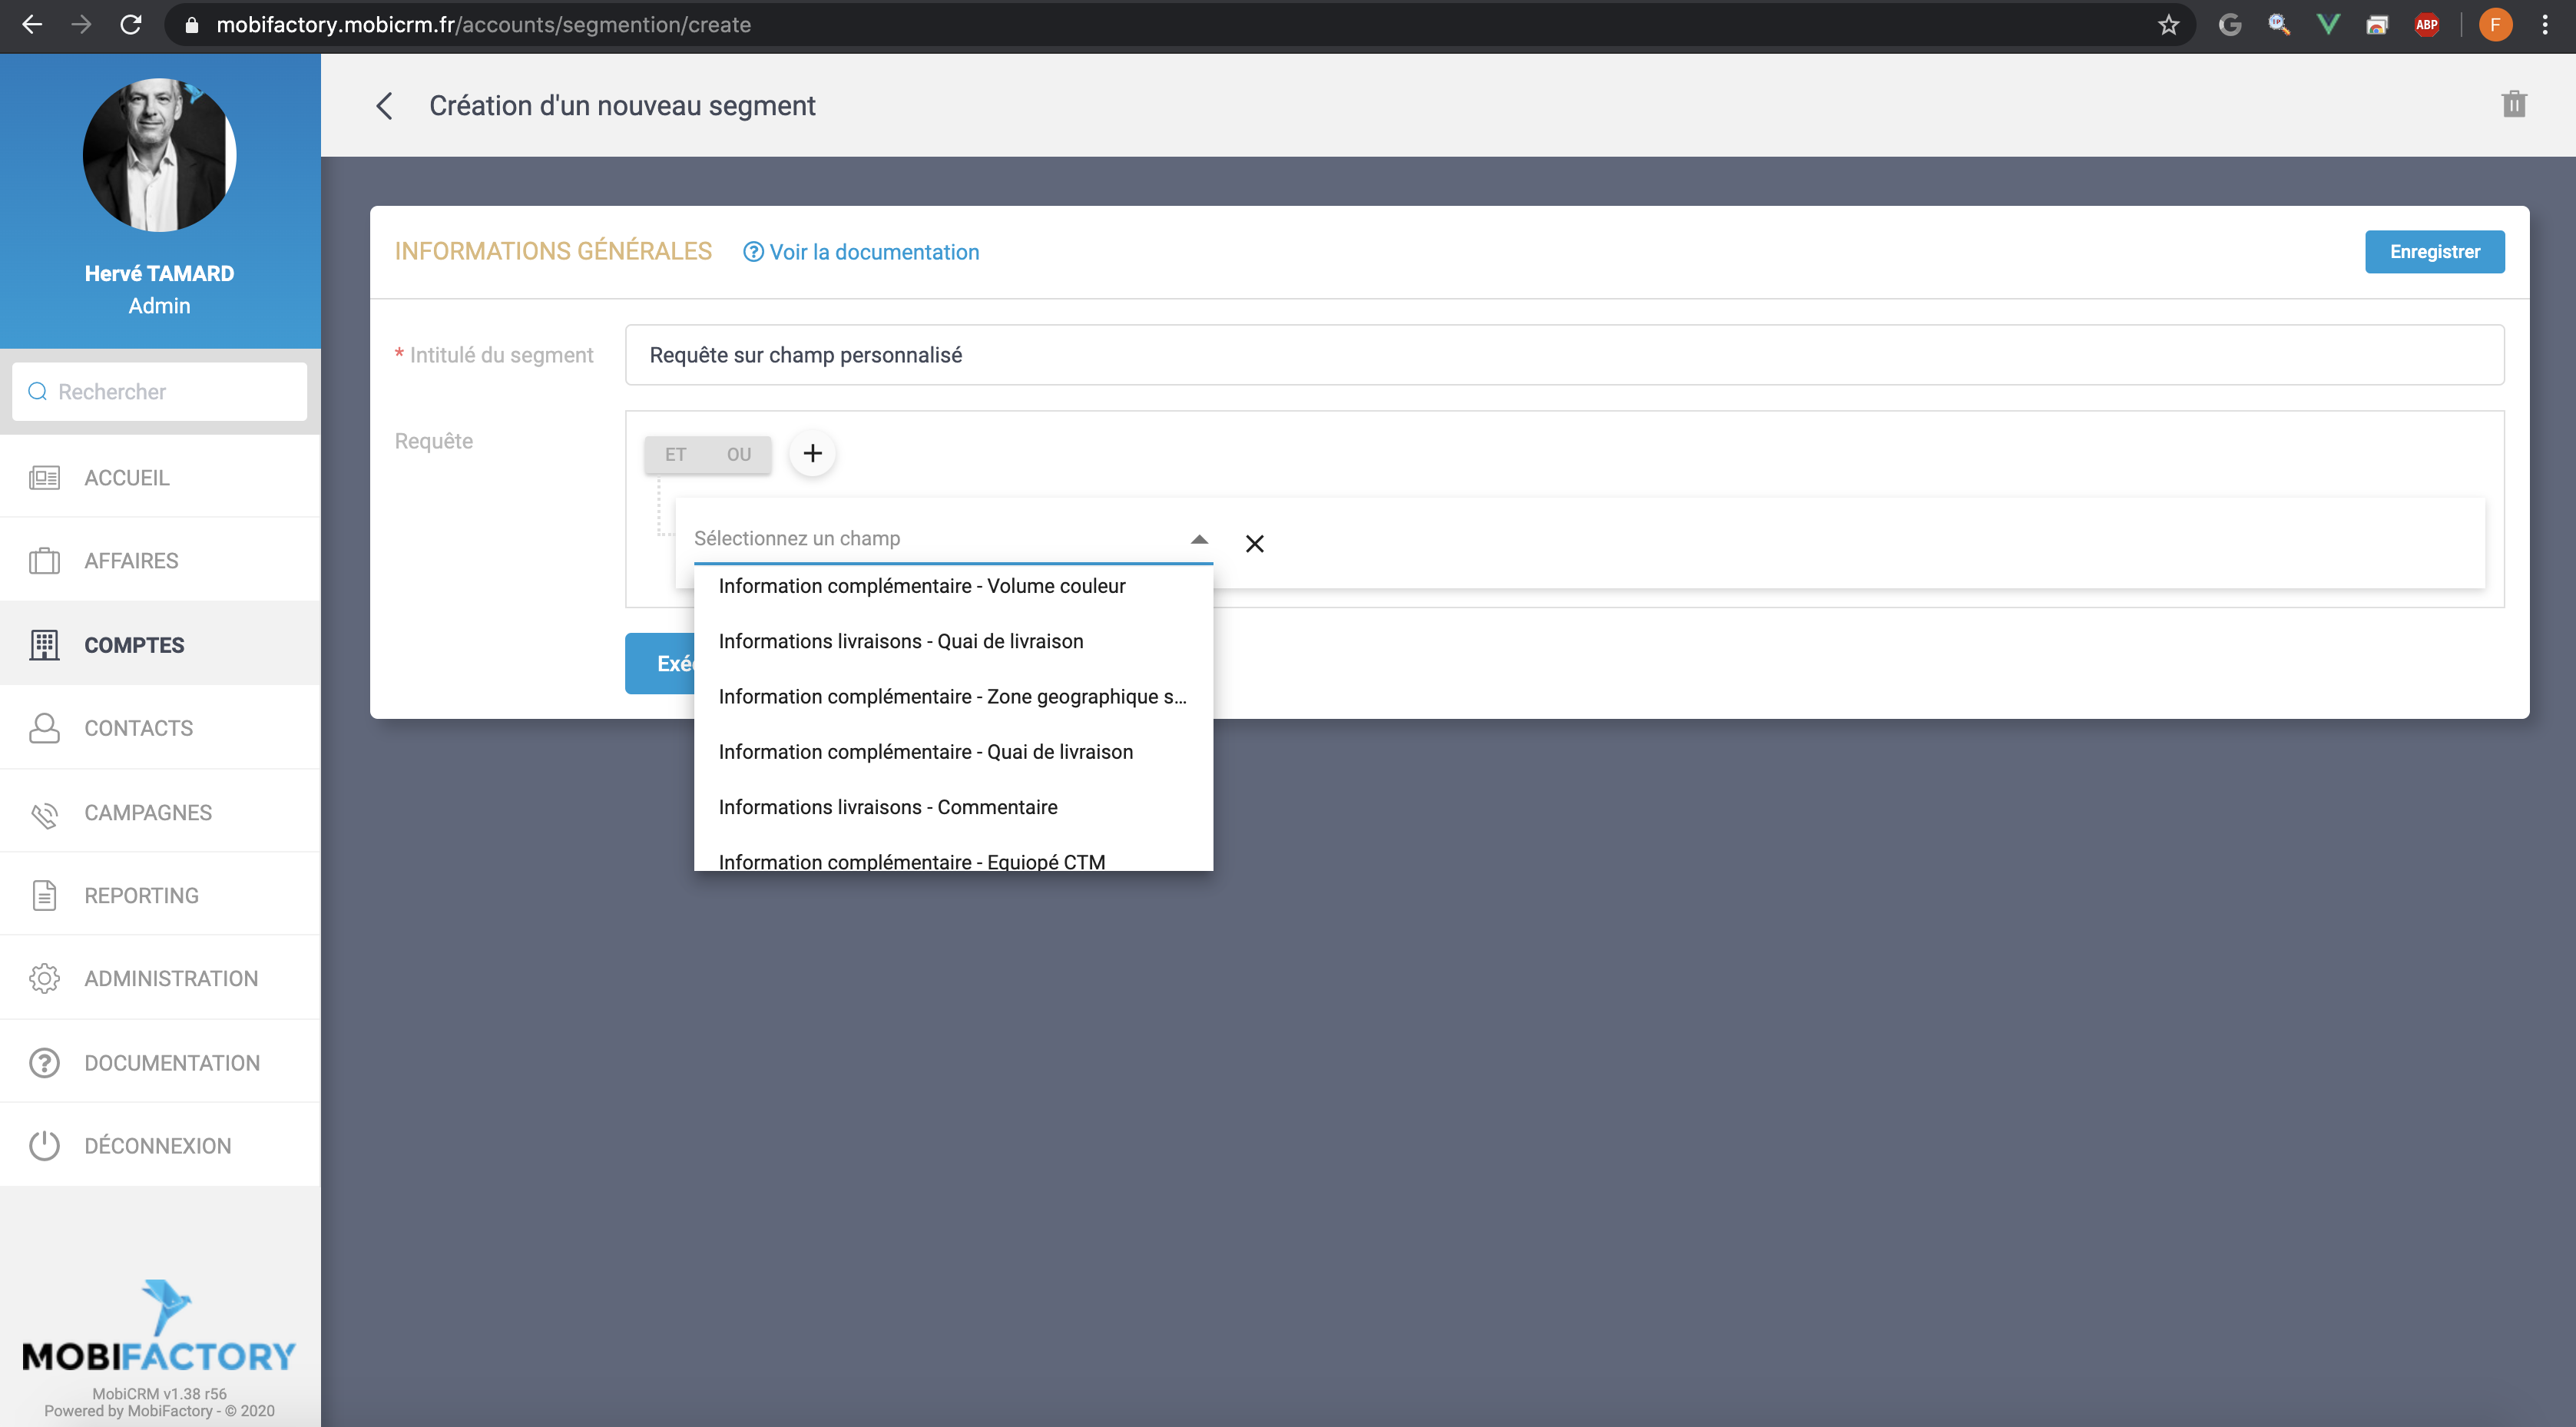This screenshot has width=2576, height=1427.
Task: Click the Administration gear icon
Action: (x=44, y=979)
